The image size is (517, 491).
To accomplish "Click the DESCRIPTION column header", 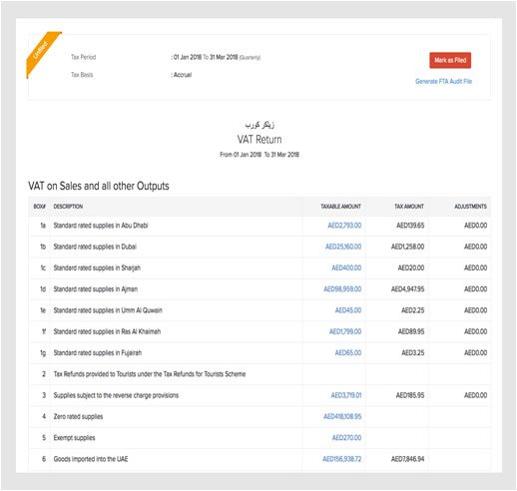I will click(x=68, y=207).
